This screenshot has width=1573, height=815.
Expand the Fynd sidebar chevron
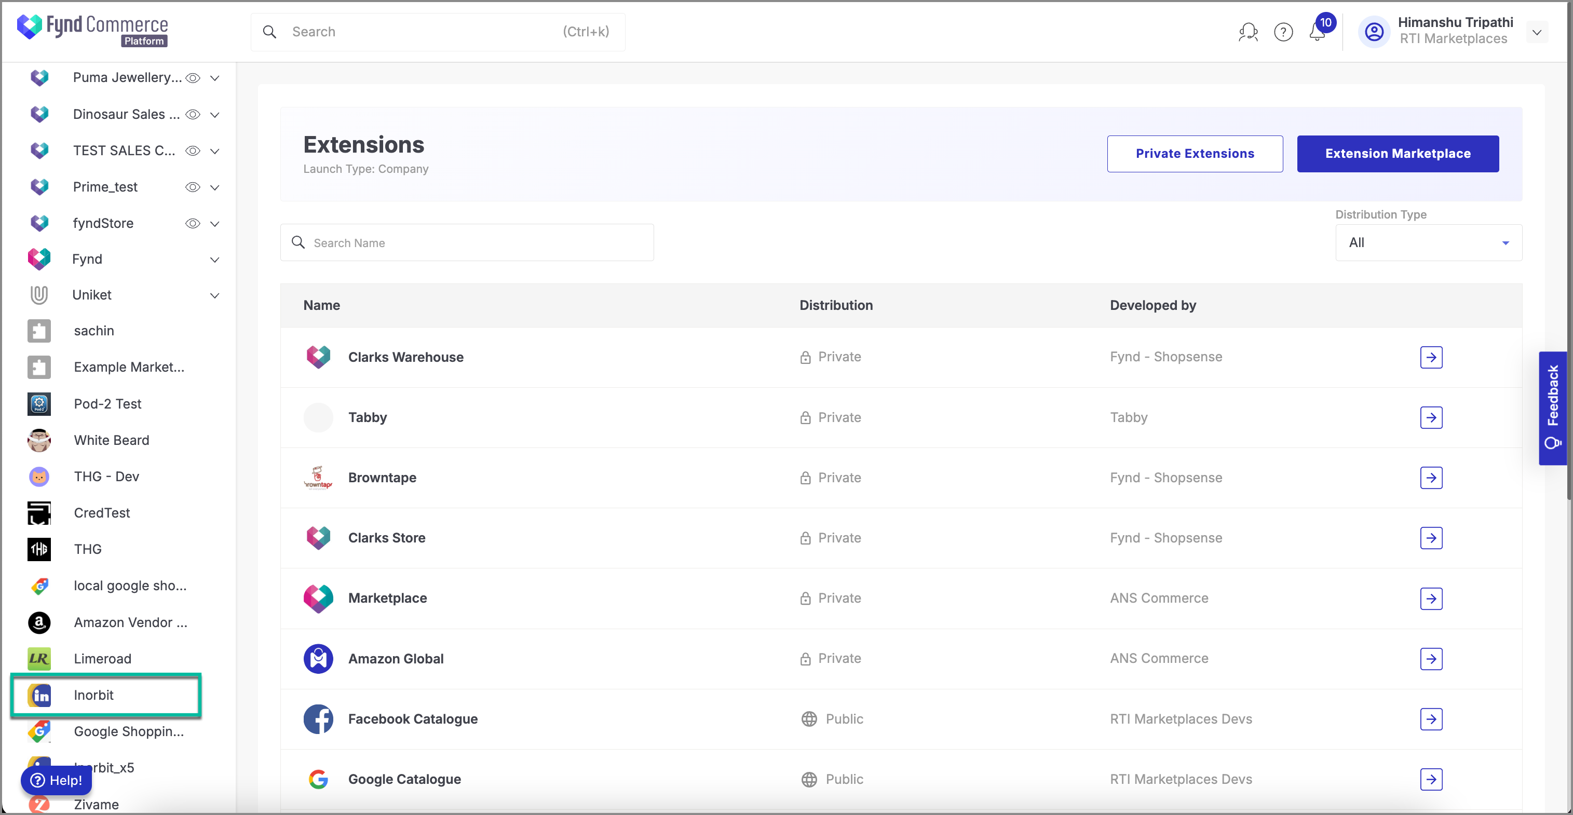pos(215,260)
